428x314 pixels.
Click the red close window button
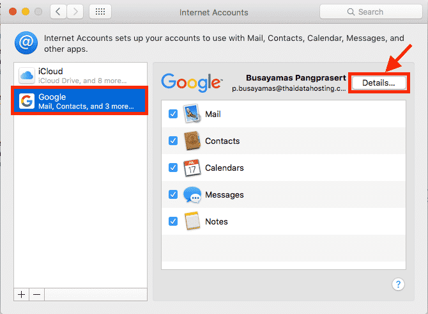coord(13,12)
